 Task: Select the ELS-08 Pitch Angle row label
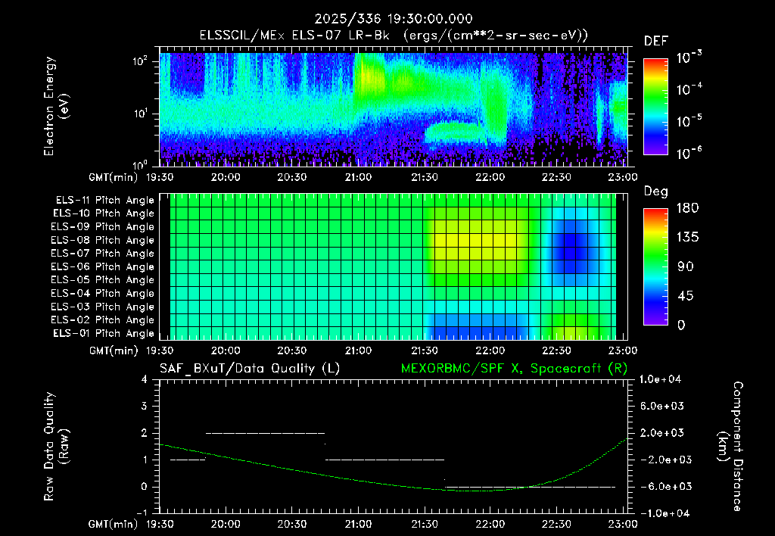103,240
